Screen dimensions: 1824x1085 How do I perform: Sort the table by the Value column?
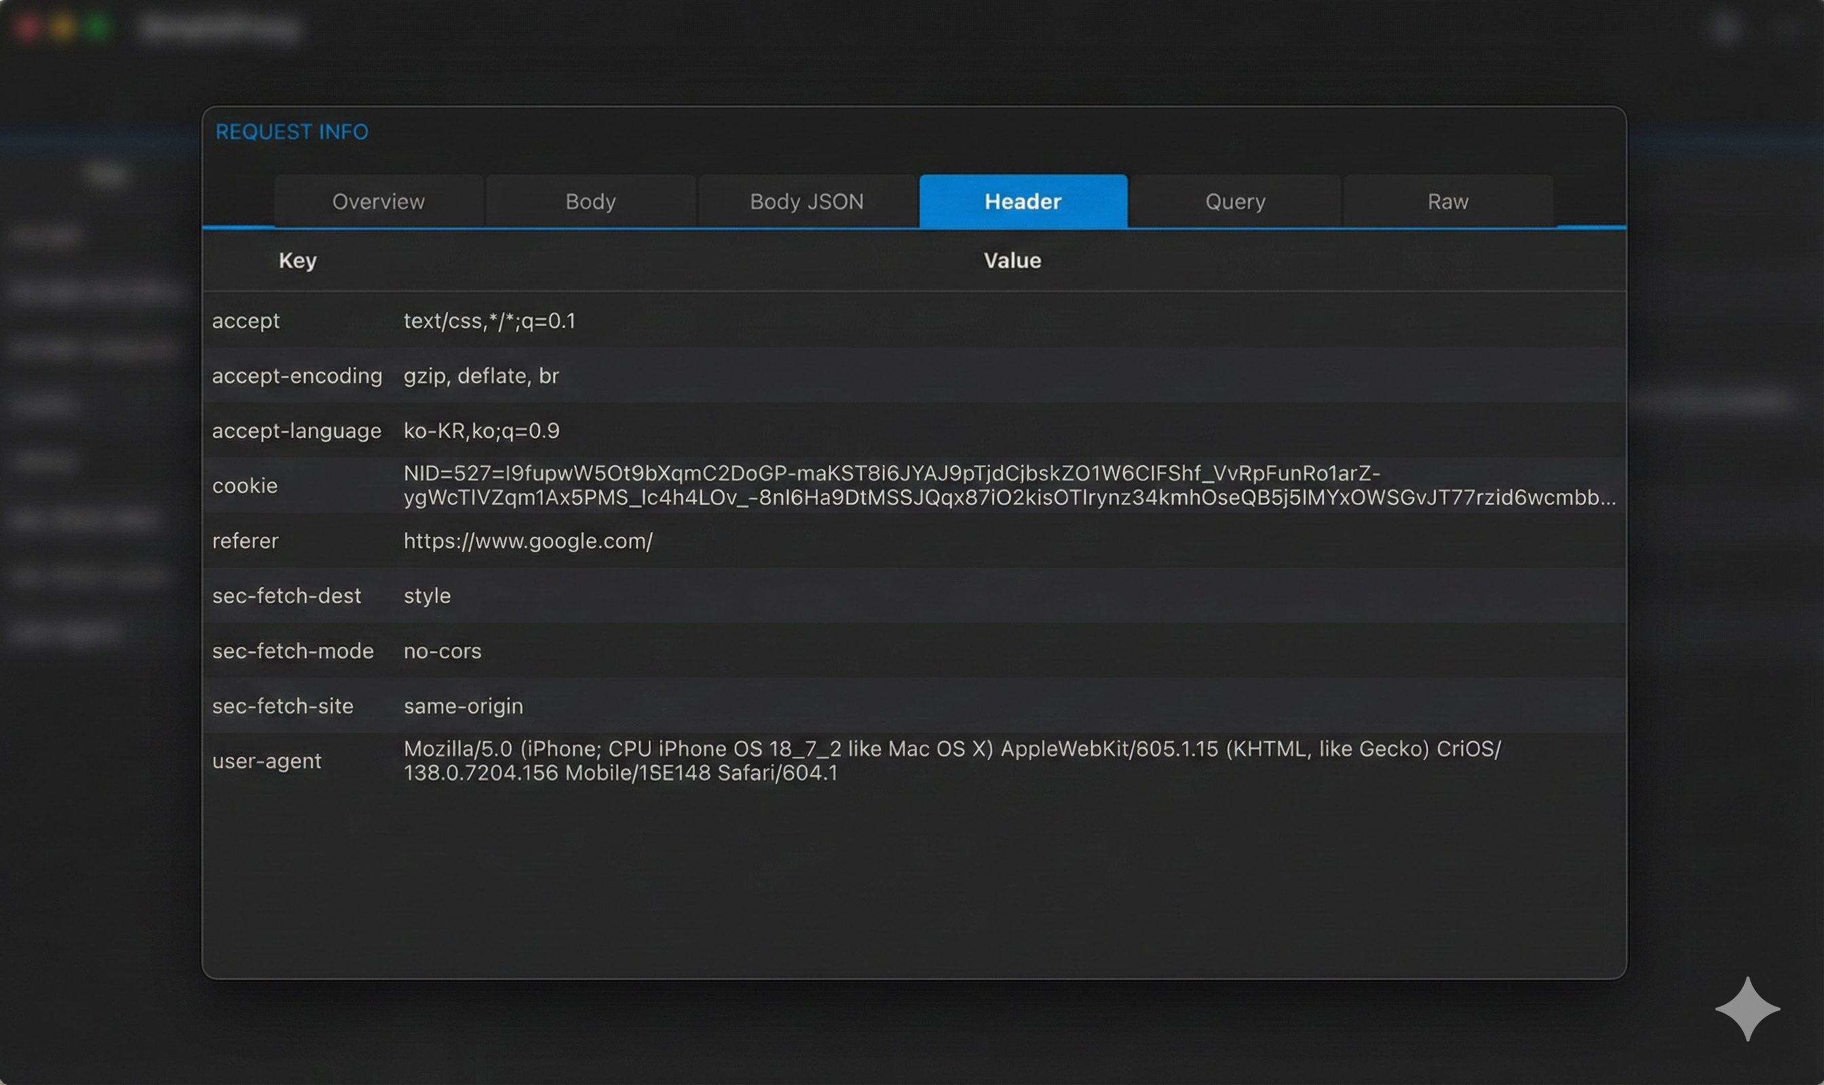1012,260
